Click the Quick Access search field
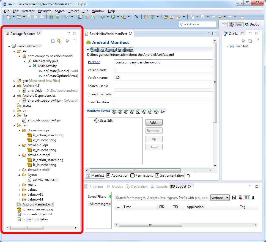The image size is (266, 242). tap(198, 24)
